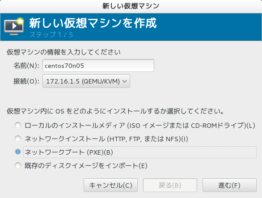The width and height of the screenshot is (262, 198).
Task: Click the 新しい仮想マシン window title bar
Action: 131,6
